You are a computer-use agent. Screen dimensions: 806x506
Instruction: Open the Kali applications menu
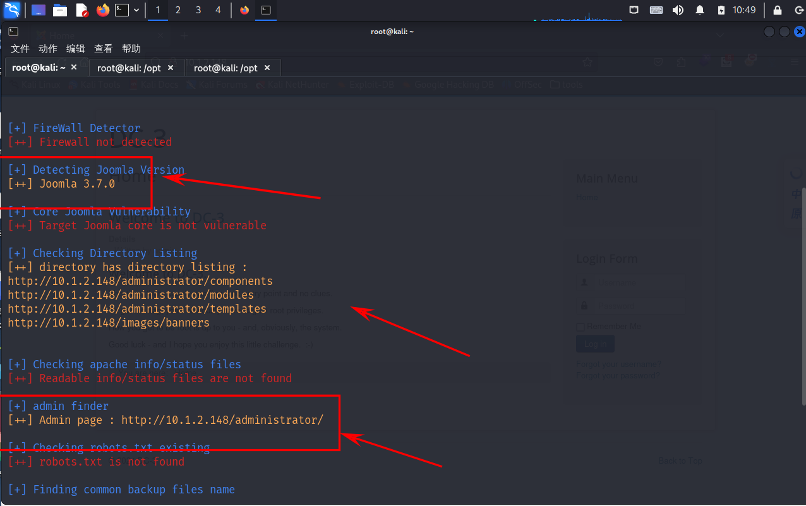coord(12,9)
